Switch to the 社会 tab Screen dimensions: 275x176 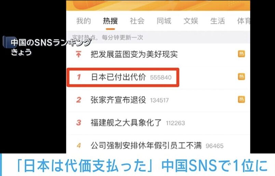(x=137, y=21)
